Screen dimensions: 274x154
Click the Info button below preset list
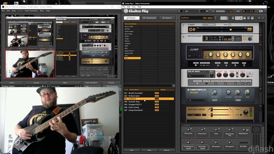(x=132, y=150)
